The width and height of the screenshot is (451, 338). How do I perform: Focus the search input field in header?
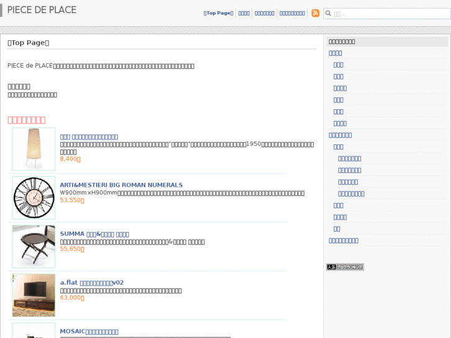click(387, 14)
